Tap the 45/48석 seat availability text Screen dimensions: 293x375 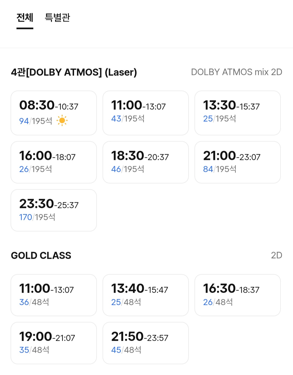pos(126,350)
